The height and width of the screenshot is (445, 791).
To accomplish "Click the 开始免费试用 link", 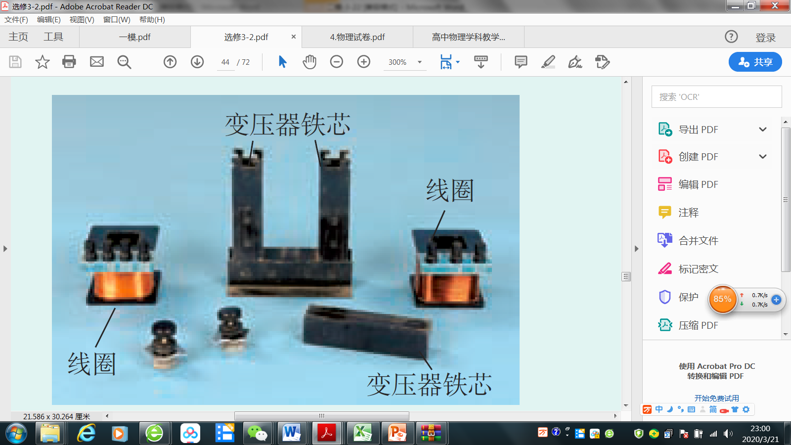I will [x=716, y=398].
